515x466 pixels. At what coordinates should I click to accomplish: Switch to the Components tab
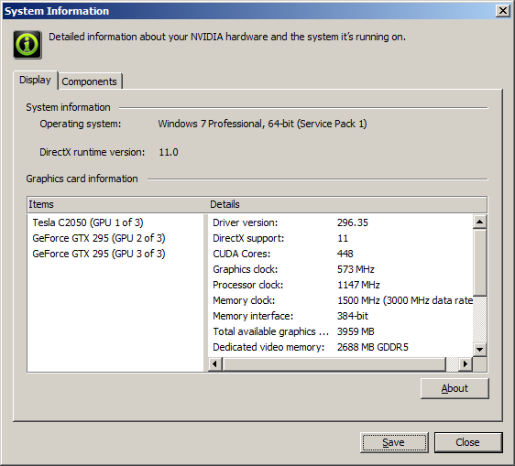point(89,81)
